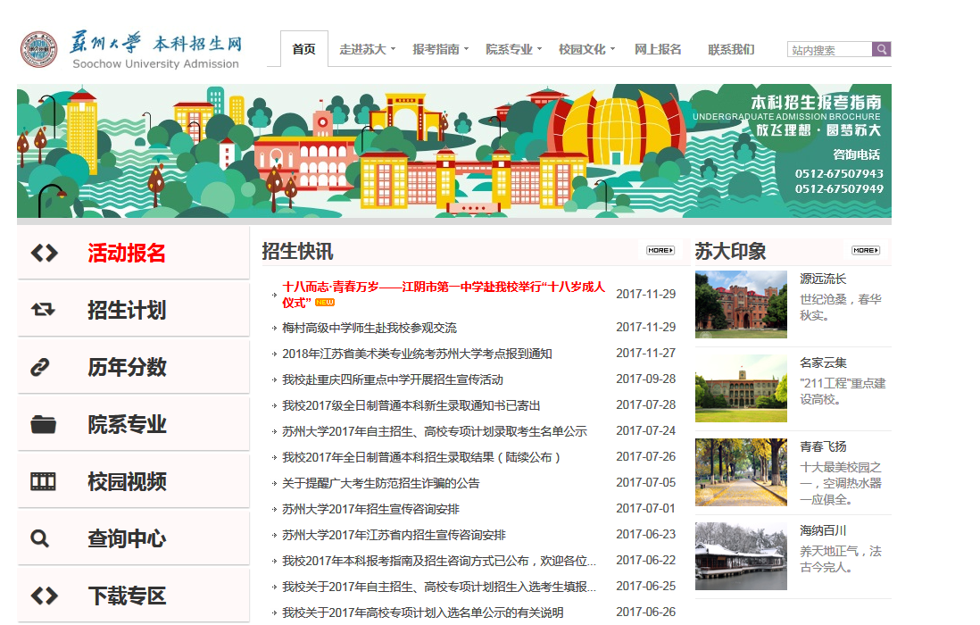
Task: Open the 院系专业 navigation dropdown
Action: coord(513,50)
